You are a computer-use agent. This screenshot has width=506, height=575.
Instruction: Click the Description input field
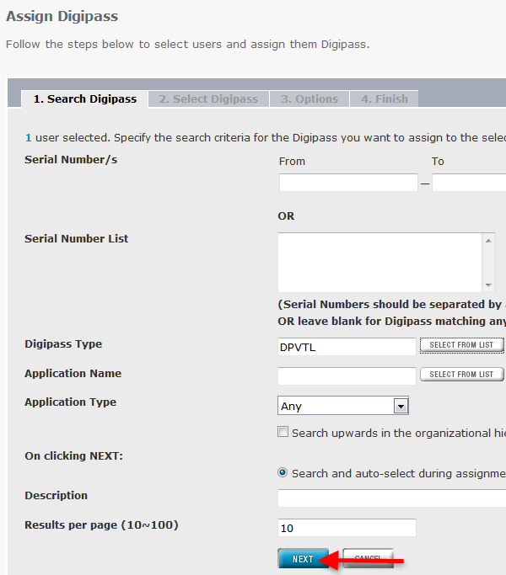click(391, 498)
